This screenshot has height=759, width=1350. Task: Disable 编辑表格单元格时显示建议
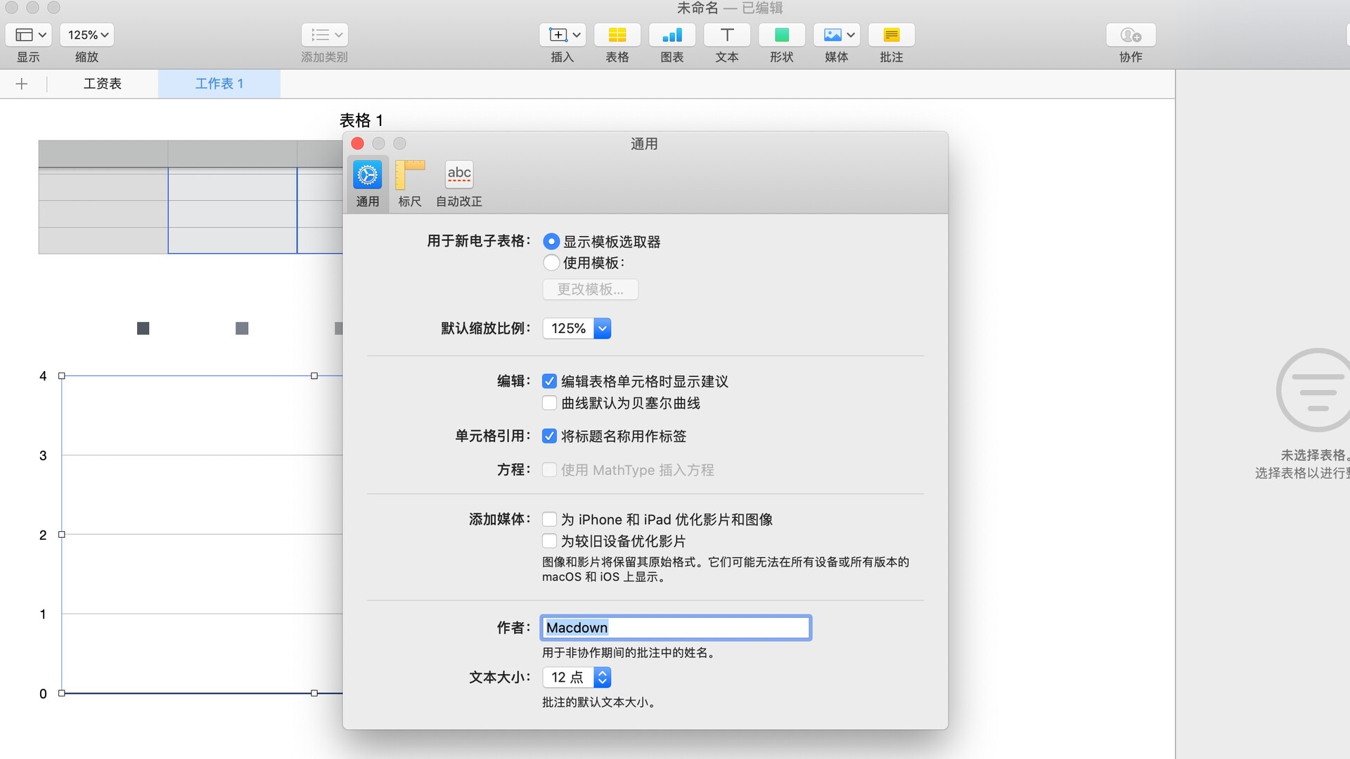coord(549,381)
